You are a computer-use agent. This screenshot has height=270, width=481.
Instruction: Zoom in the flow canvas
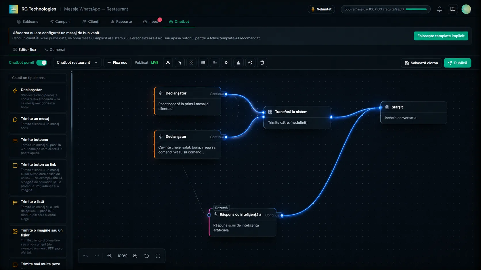pyautogui.click(x=135, y=256)
